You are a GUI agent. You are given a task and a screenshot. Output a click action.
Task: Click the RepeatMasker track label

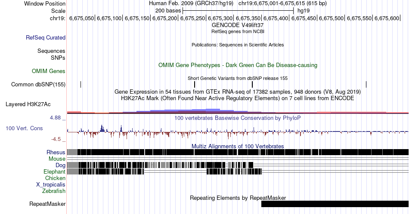coord(47,204)
